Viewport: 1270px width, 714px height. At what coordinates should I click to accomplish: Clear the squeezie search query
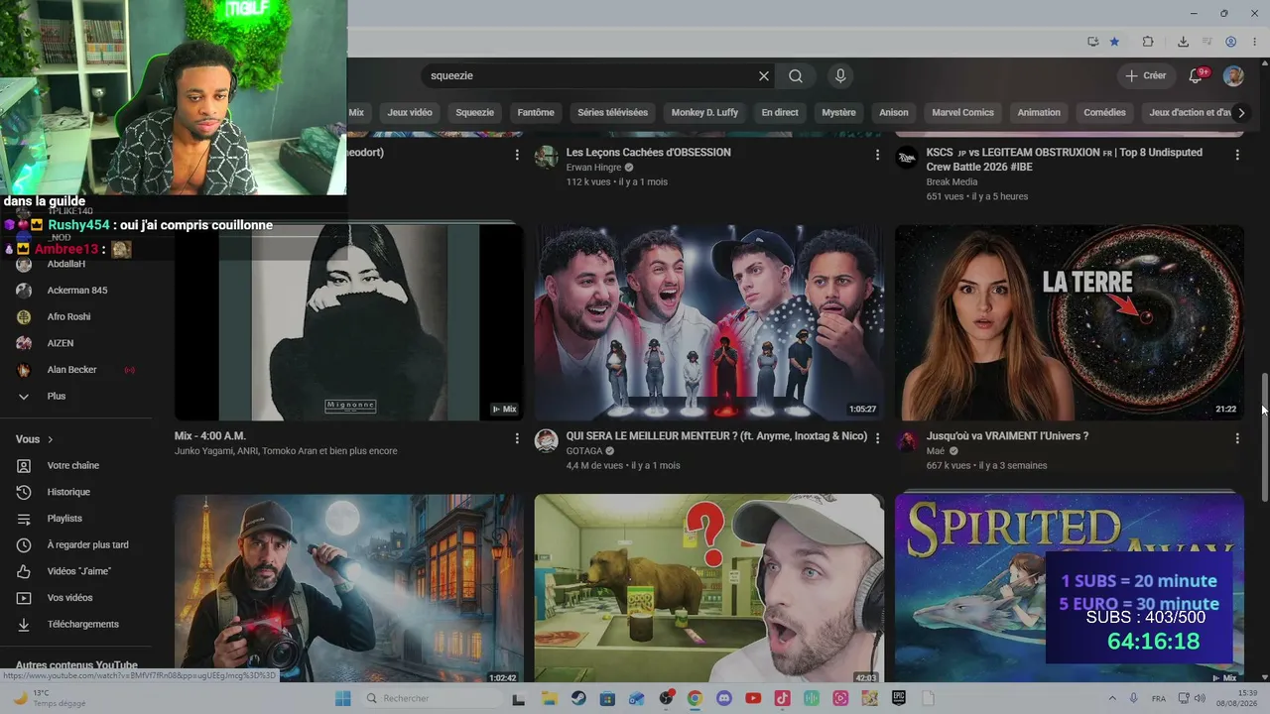(x=764, y=76)
